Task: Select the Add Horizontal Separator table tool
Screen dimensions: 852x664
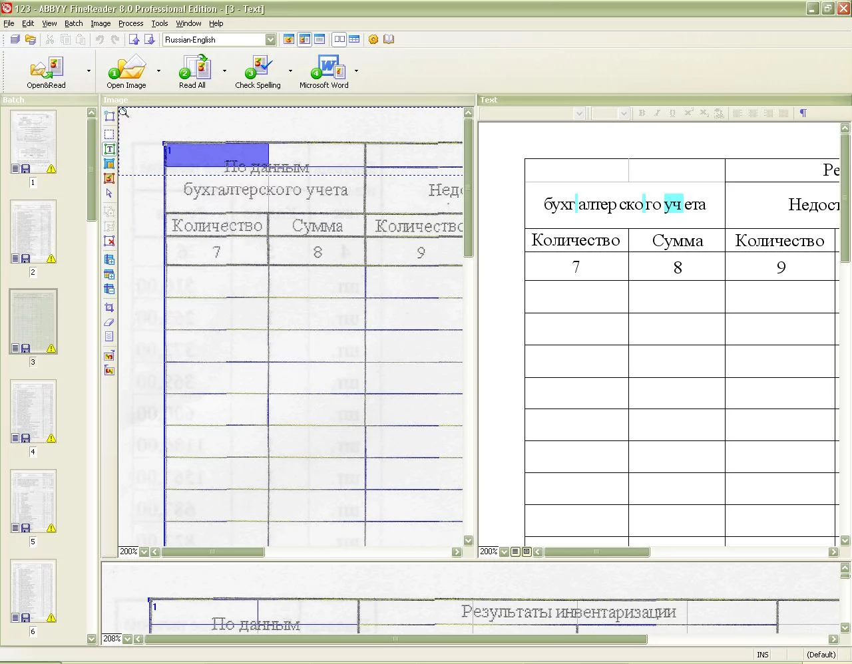Action: [x=109, y=274]
